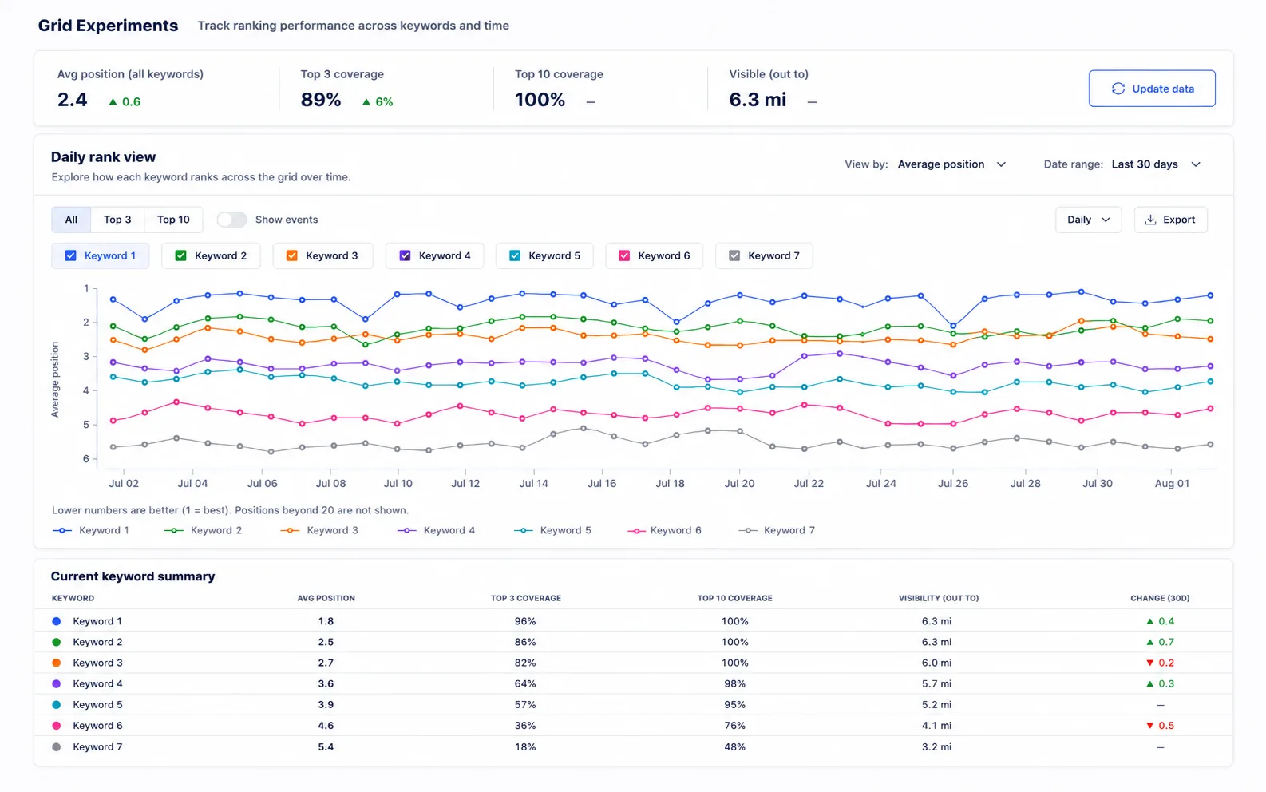Uncheck the Keyword 7 checkbox
The width and height of the screenshot is (1266, 792).
(x=734, y=255)
